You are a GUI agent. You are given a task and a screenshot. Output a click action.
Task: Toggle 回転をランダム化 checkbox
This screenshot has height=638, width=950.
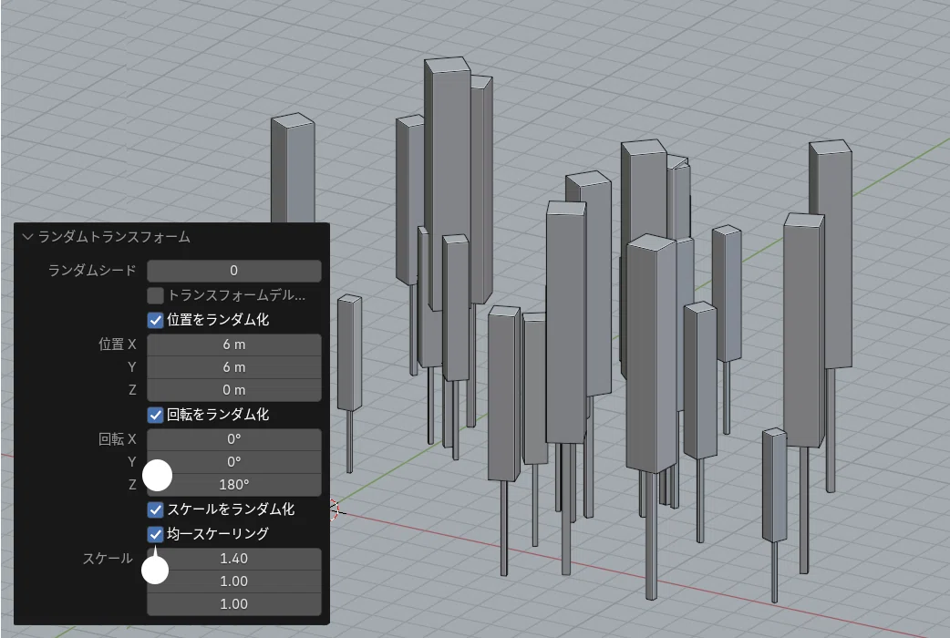[x=155, y=415]
